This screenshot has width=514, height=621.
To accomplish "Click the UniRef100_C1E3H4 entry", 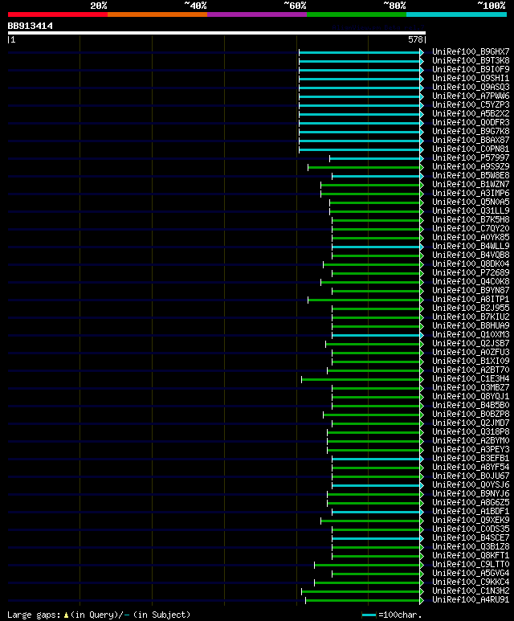I will [471, 379].
